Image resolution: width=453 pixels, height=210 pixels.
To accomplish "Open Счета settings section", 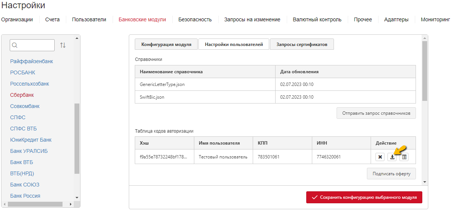I will tap(52, 19).
